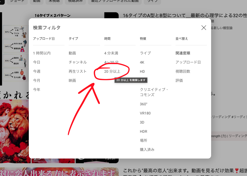This screenshot has width=247, height=176.
Task: Open video titled 16タイプのA型とB型について
Action: pos(185,16)
